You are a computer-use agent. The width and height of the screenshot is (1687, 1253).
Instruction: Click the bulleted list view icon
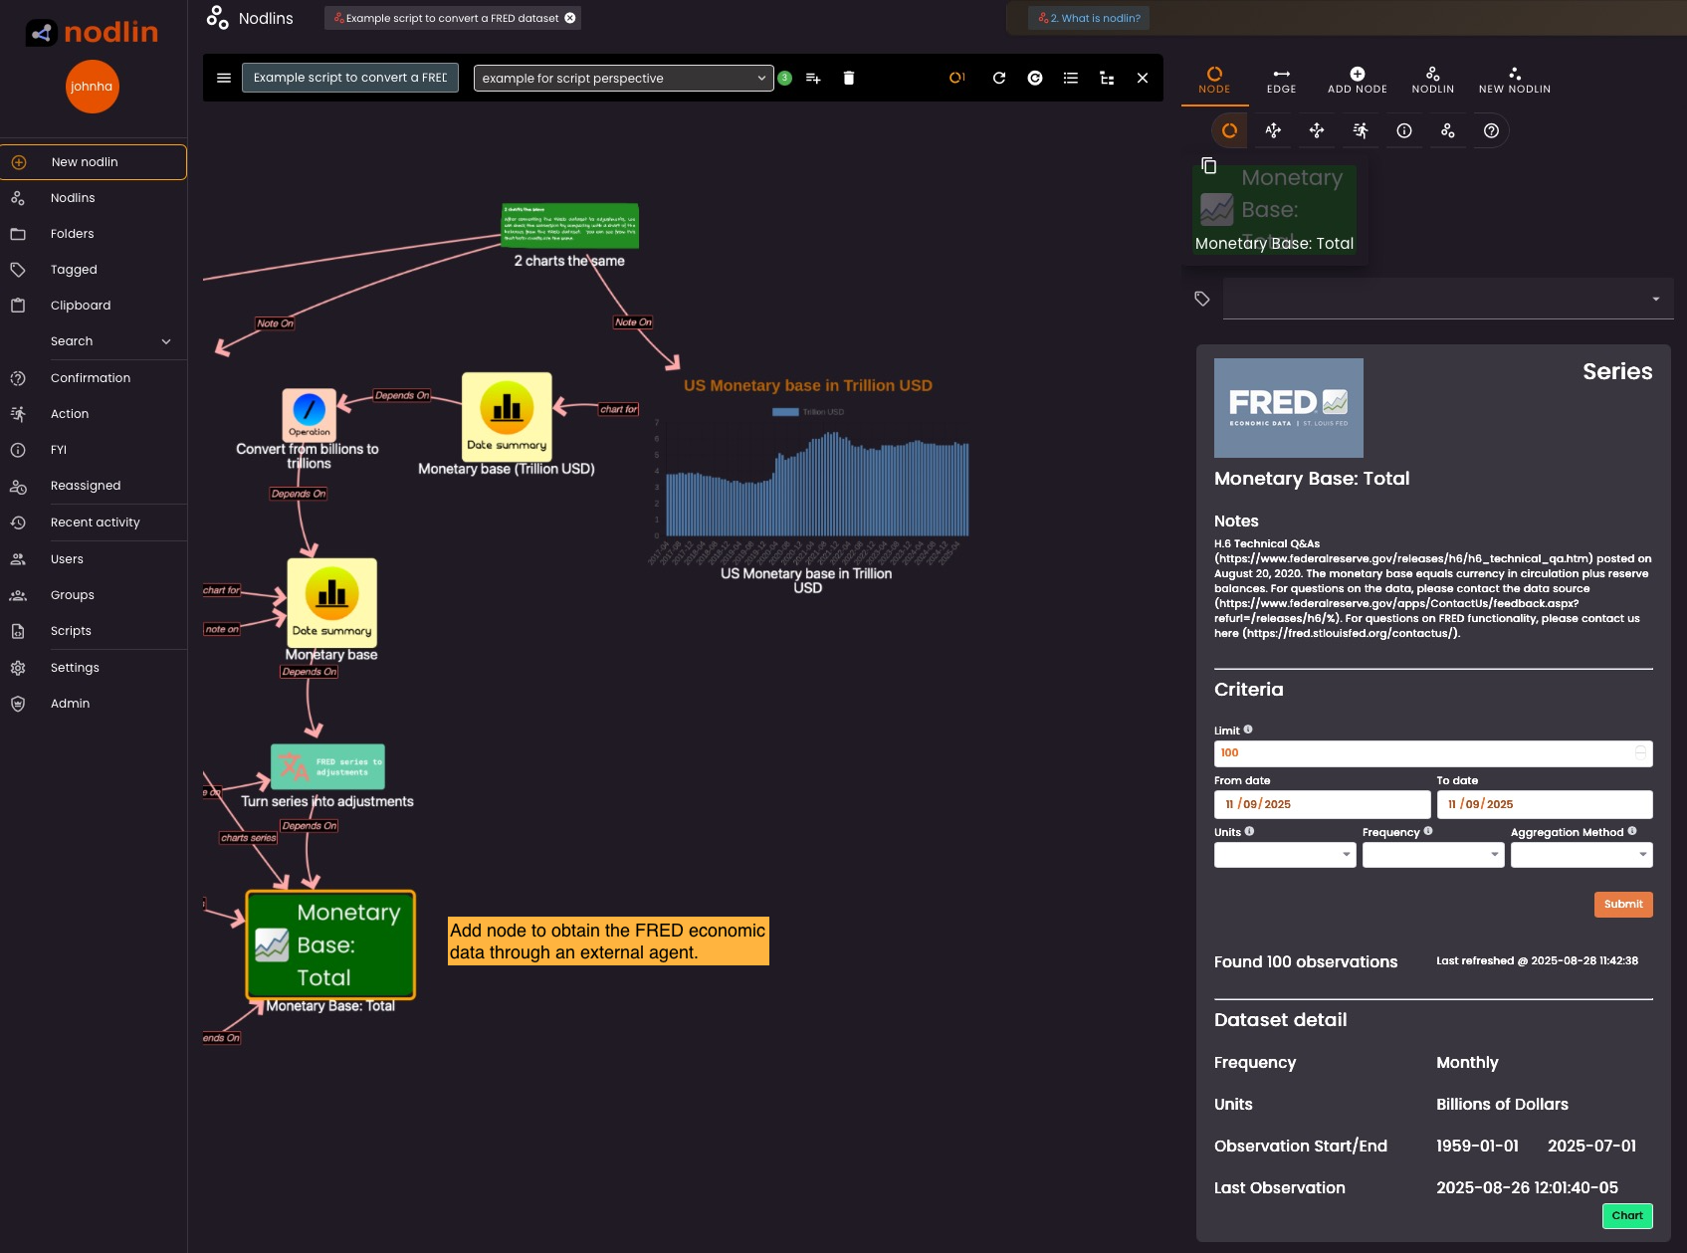click(x=1071, y=78)
